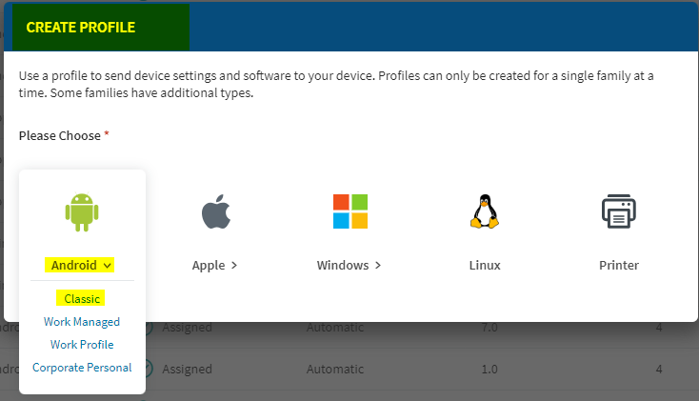Image resolution: width=699 pixels, height=401 pixels.
Task: Expand the arrow next to Apple
Action: (234, 266)
